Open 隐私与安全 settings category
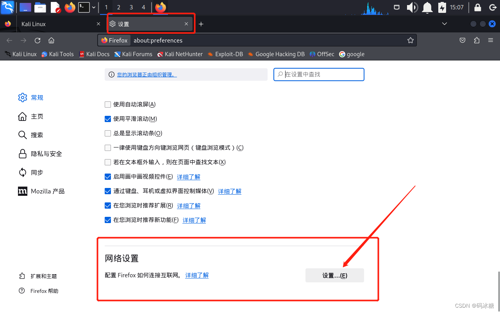The height and width of the screenshot is (312, 500). click(x=40, y=154)
